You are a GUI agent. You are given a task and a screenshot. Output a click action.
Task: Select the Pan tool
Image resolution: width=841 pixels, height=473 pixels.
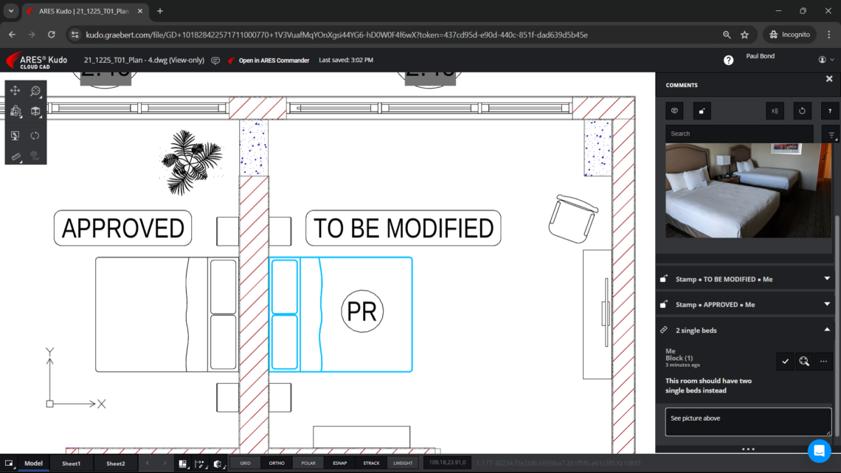[x=15, y=90]
